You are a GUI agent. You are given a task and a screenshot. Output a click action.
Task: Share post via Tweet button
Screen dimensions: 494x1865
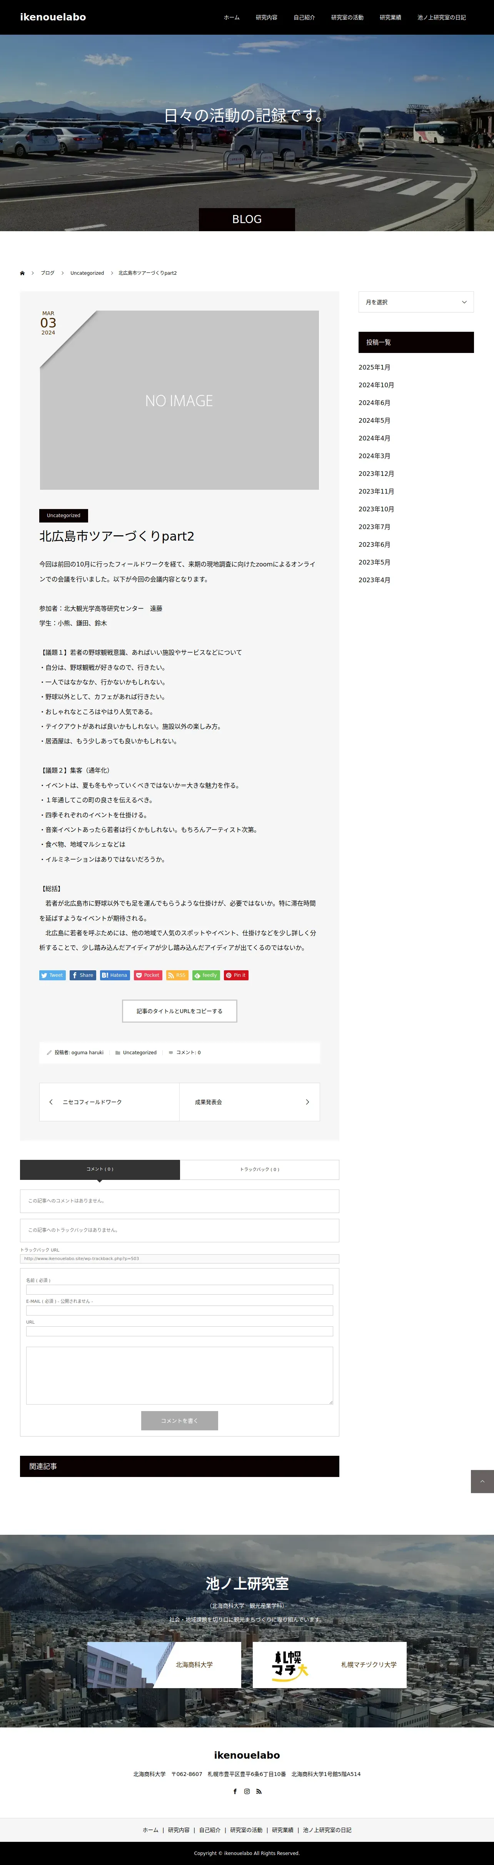(x=52, y=975)
